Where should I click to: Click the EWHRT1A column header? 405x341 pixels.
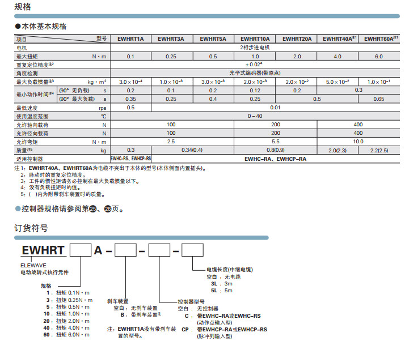point(130,39)
